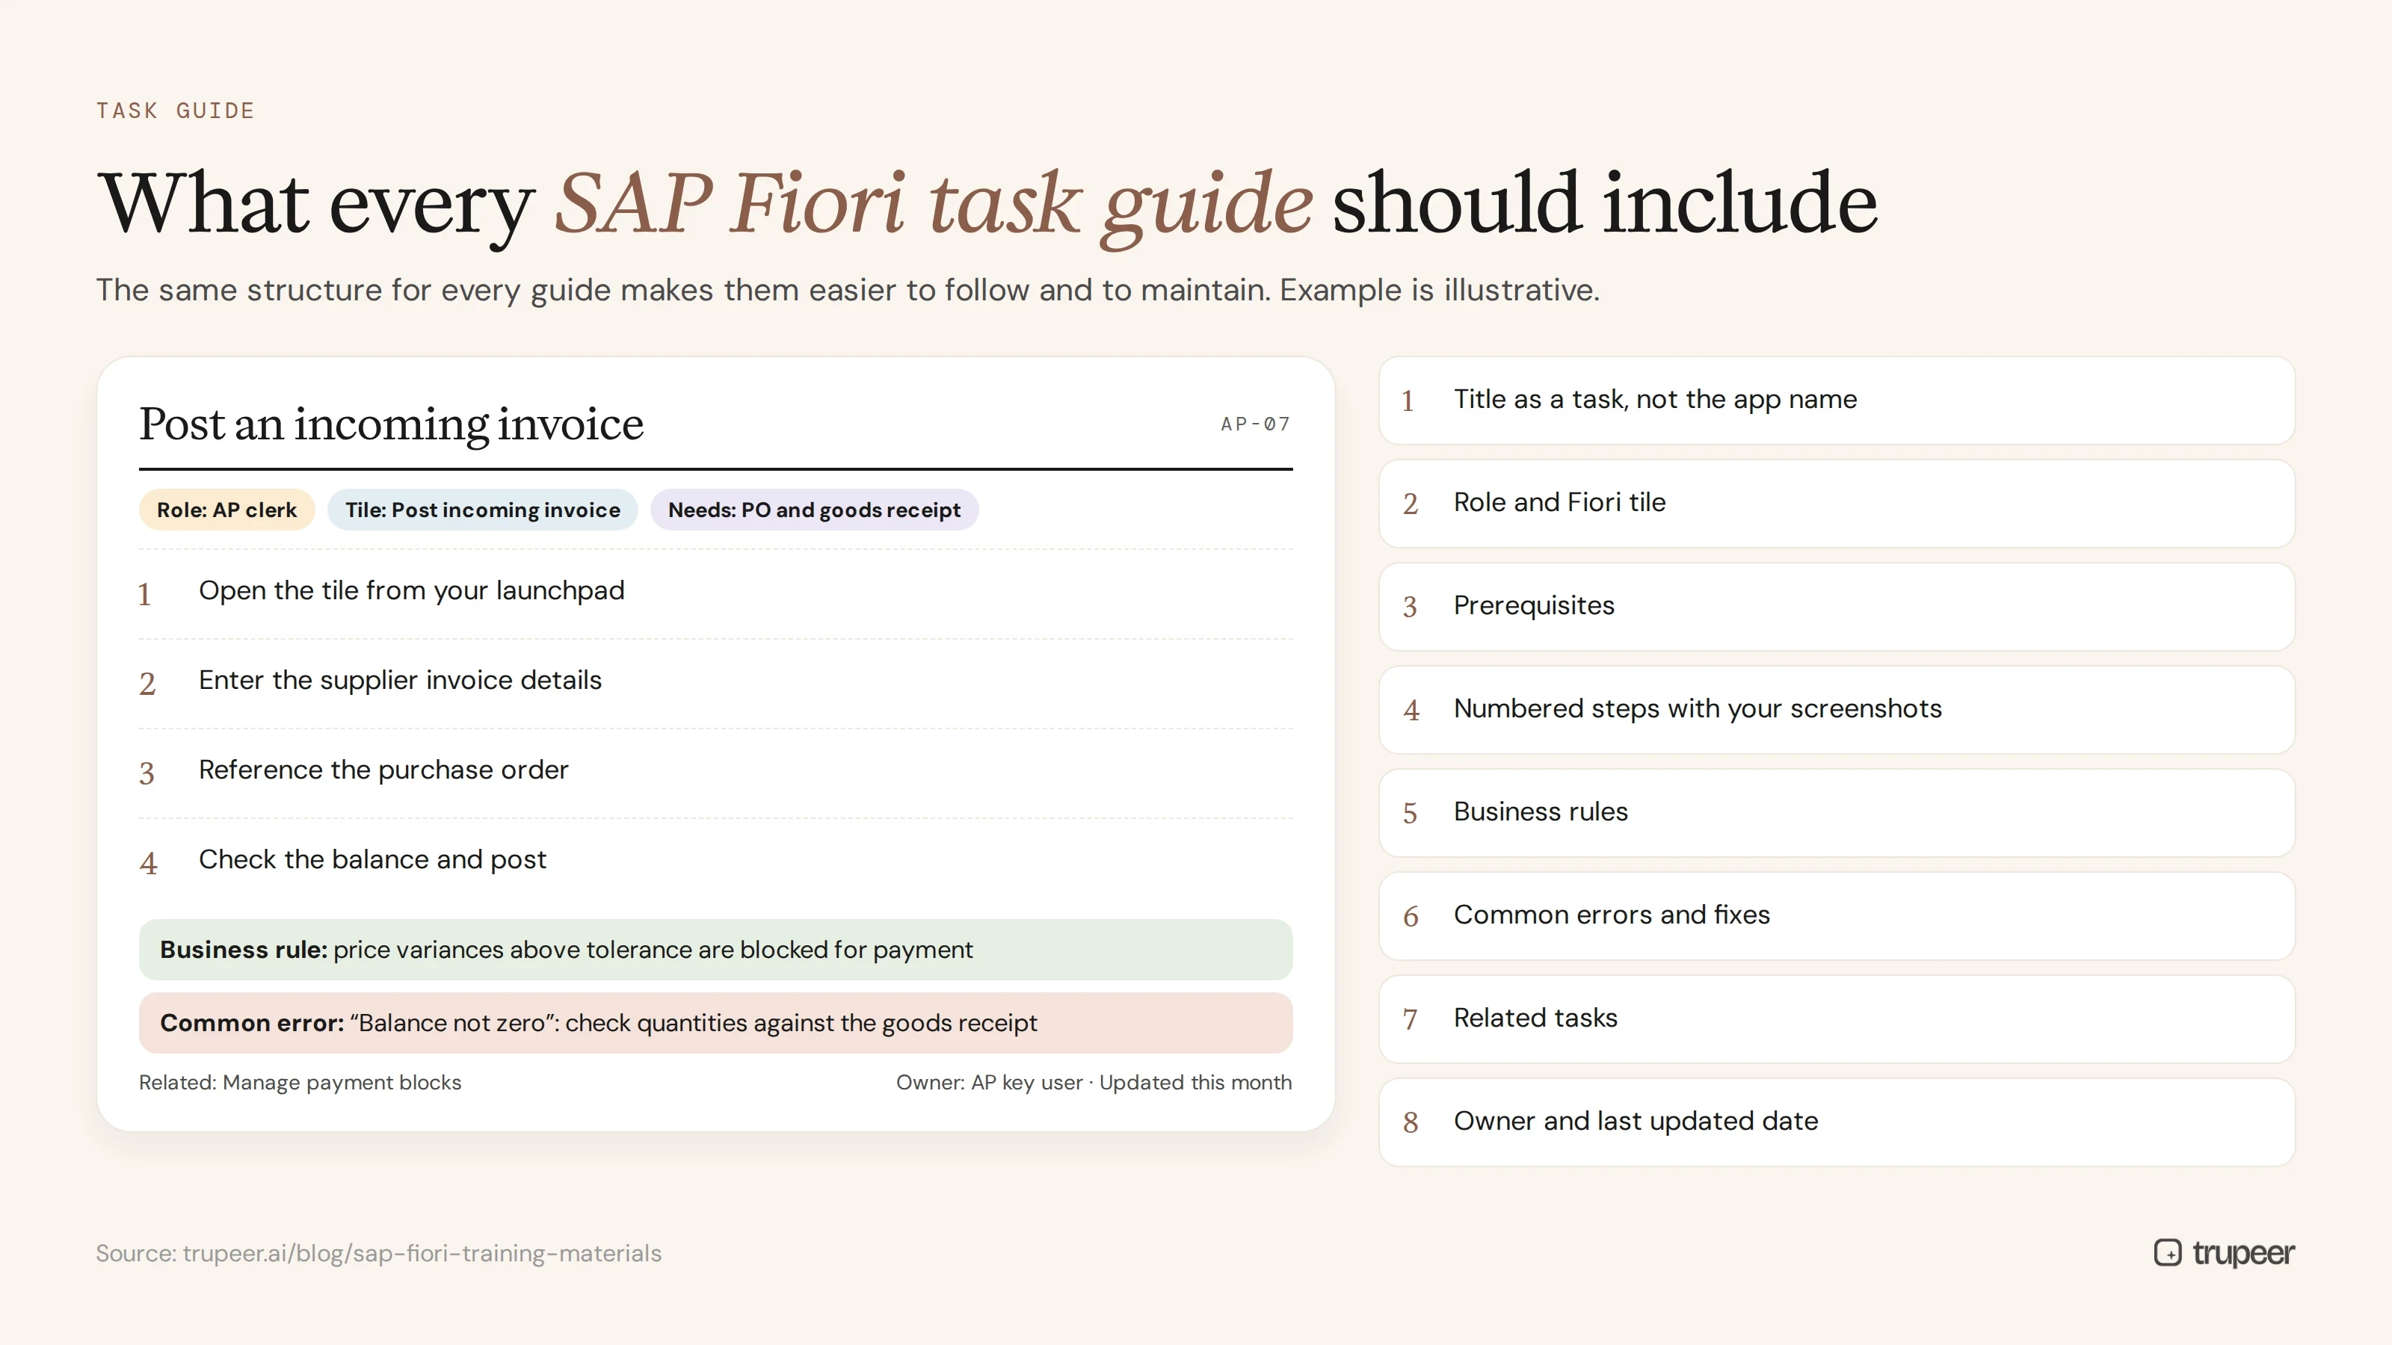Click the trupeer logo icon

point(2167,1252)
